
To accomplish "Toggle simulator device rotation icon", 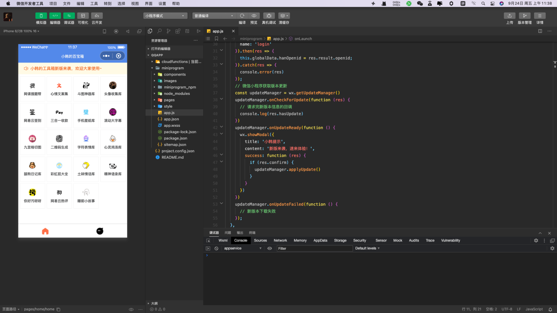I will point(105,31).
